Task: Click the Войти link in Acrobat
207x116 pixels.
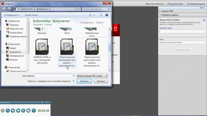Action: click(202, 8)
